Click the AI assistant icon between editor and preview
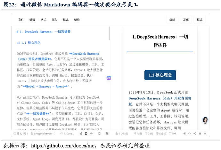 pos(109,78)
